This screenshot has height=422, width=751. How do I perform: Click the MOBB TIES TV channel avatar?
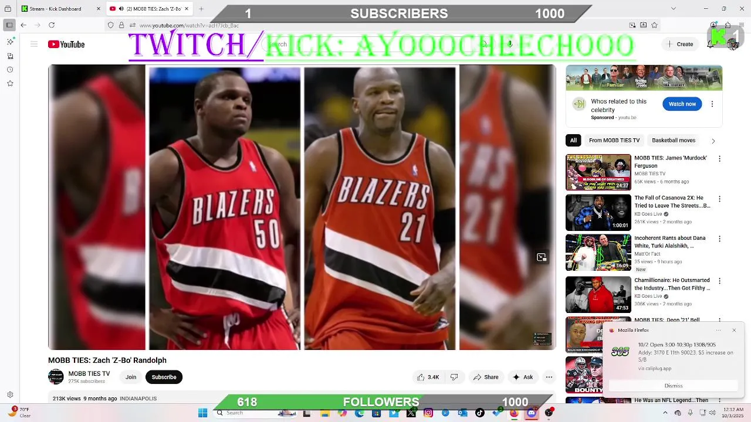pos(56,377)
